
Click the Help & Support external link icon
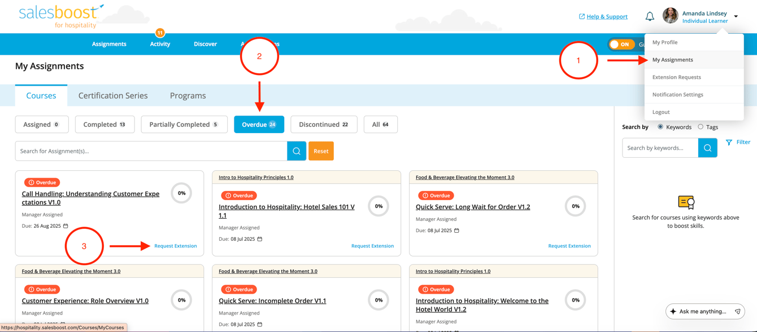(582, 16)
